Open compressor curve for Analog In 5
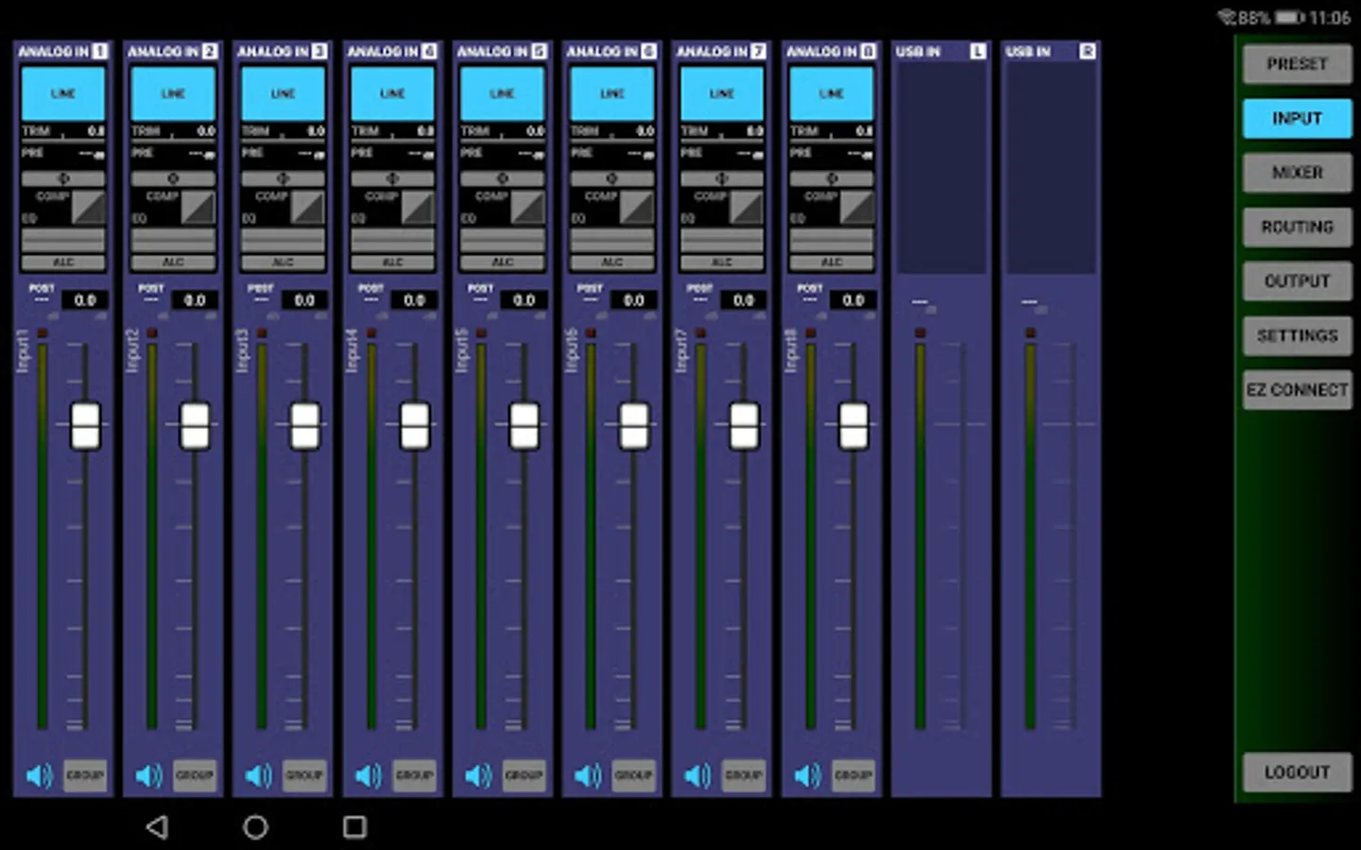Image resolution: width=1361 pixels, height=850 pixels. (x=526, y=207)
